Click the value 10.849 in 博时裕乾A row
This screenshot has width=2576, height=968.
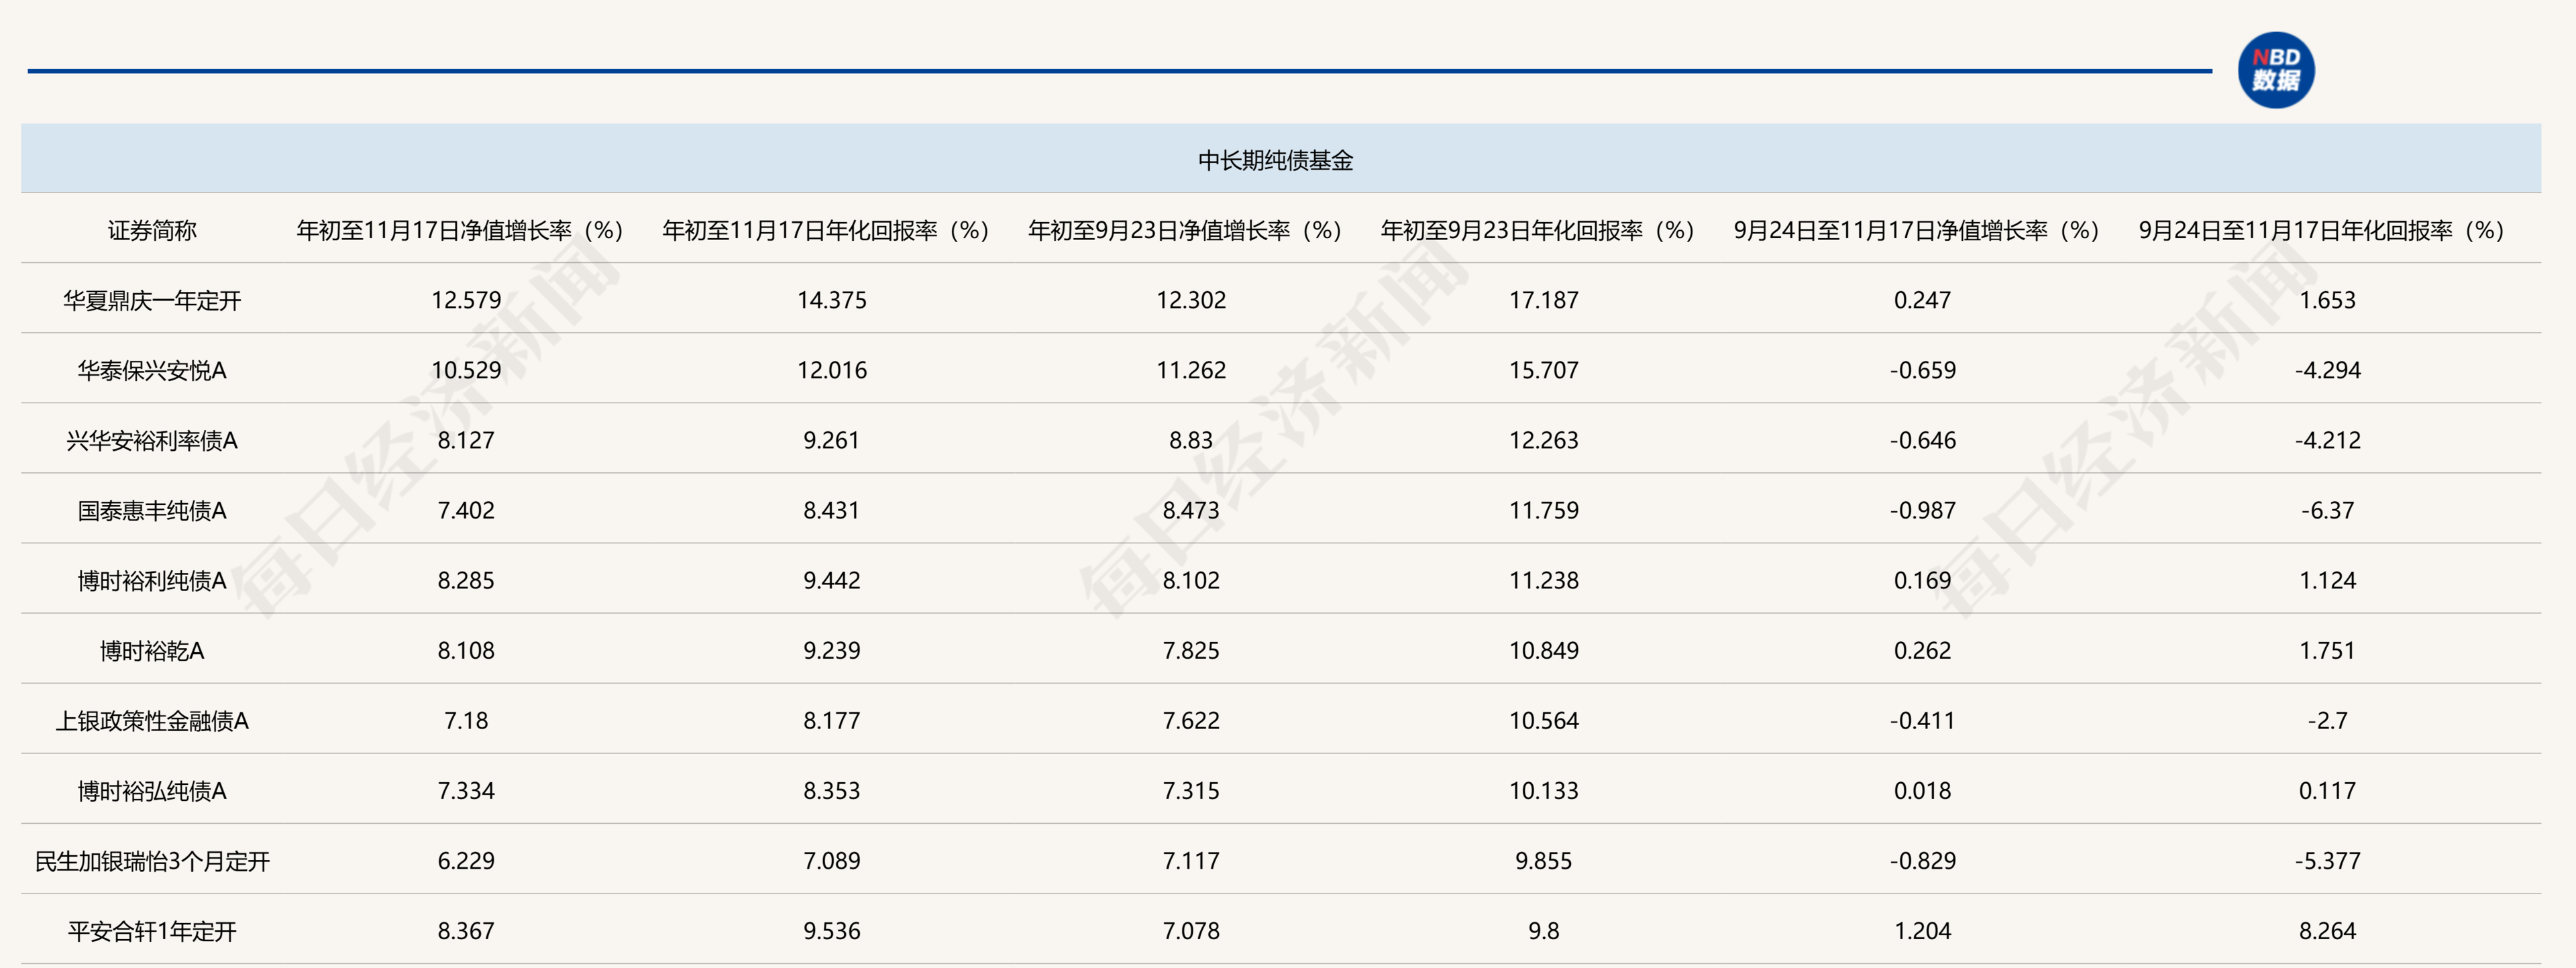pyautogui.click(x=1544, y=650)
